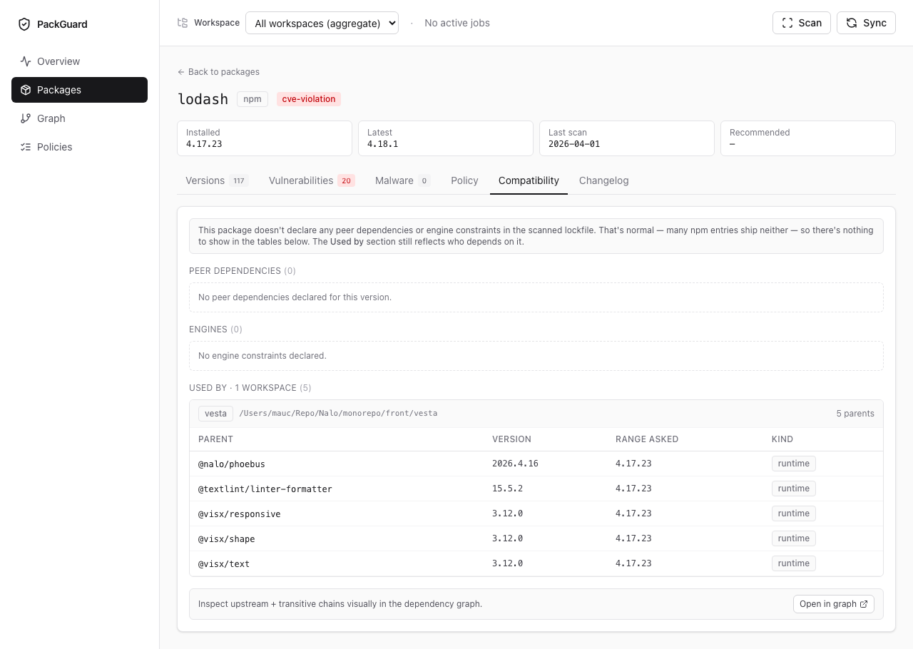Screen dimensions: 913x649
Task: Navigate to Graph in the sidebar
Action: point(79,118)
